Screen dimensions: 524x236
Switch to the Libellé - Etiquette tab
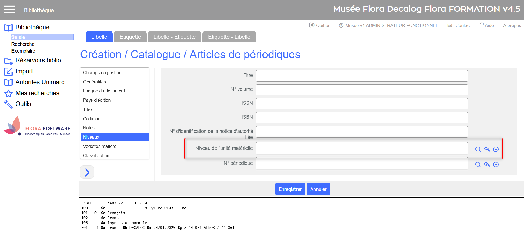click(x=174, y=37)
